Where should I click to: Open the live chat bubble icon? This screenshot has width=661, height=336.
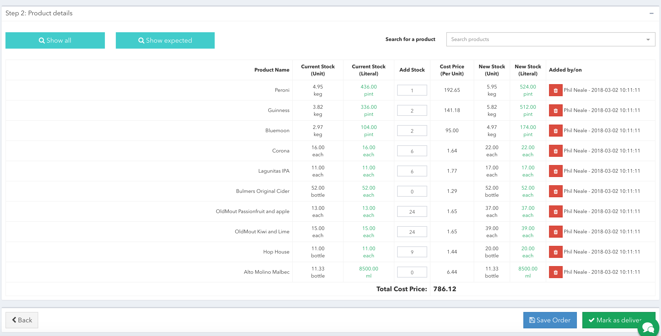(x=648, y=327)
